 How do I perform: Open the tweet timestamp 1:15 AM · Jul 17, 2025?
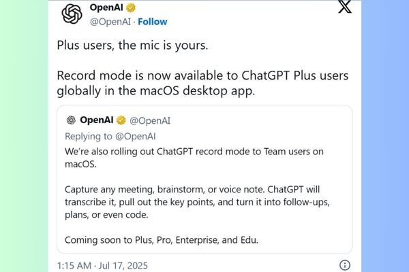102,265
